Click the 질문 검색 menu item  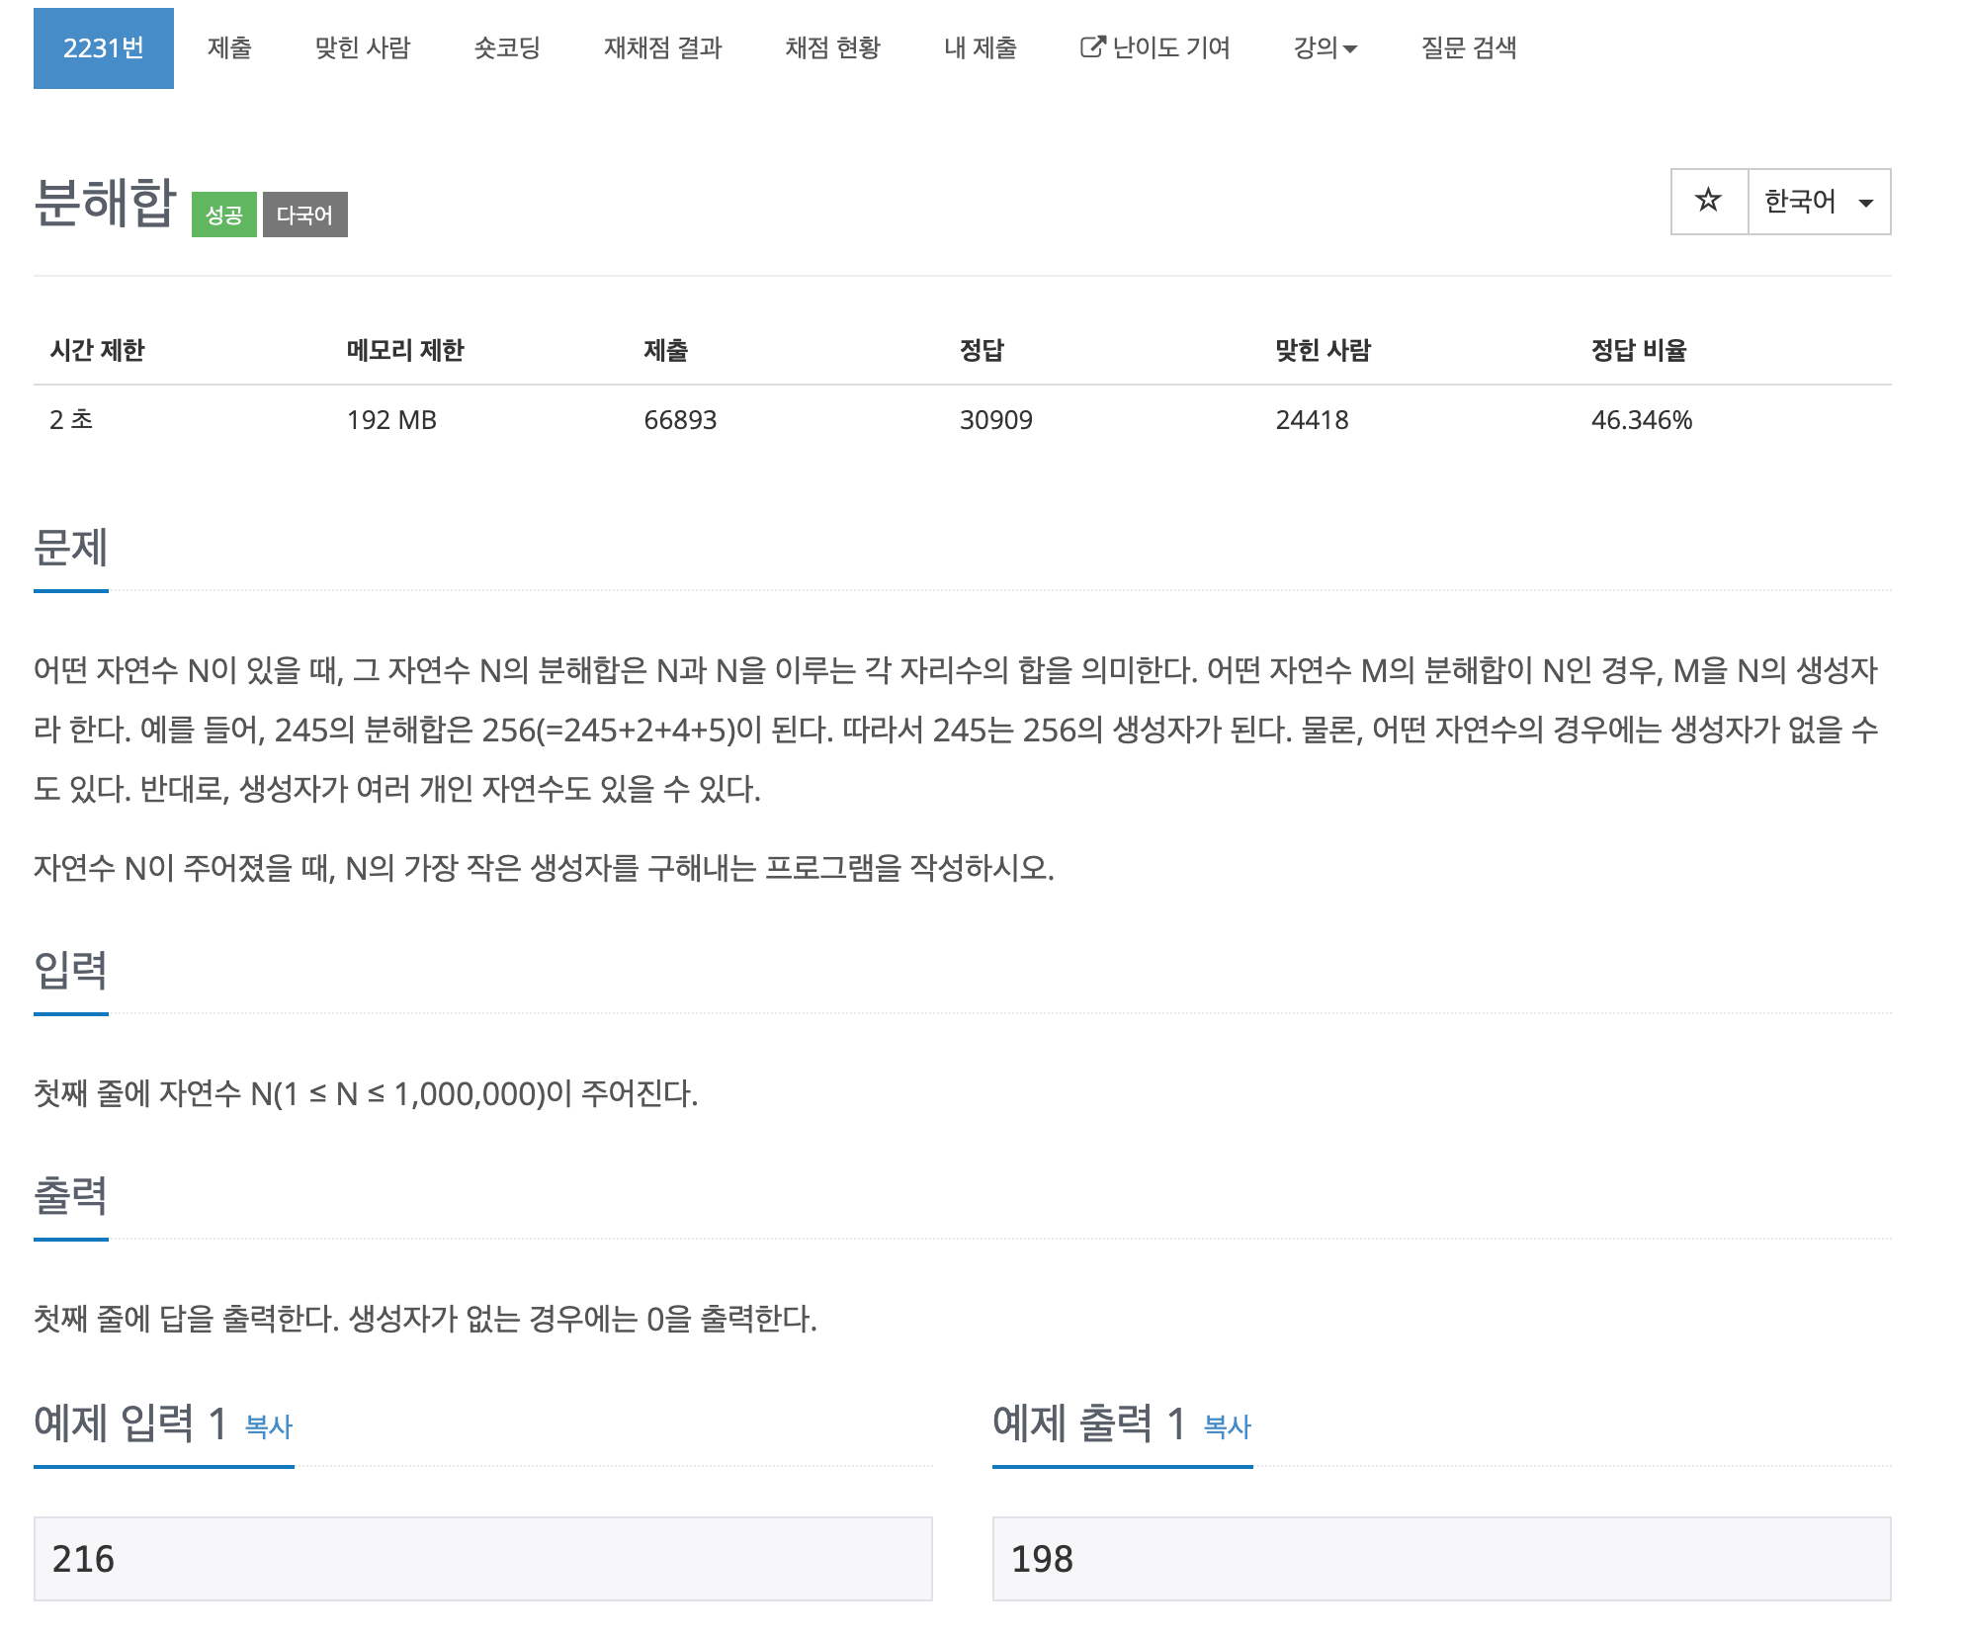coord(1468,47)
